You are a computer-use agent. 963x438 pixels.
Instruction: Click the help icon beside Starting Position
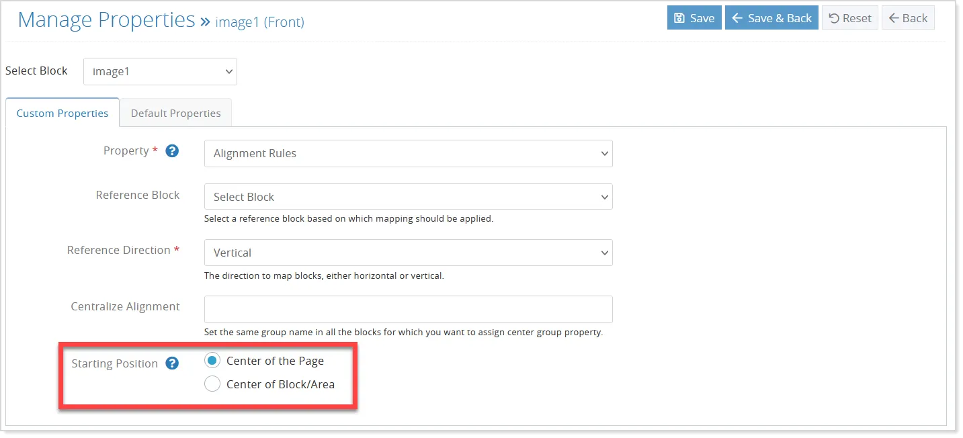(172, 363)
